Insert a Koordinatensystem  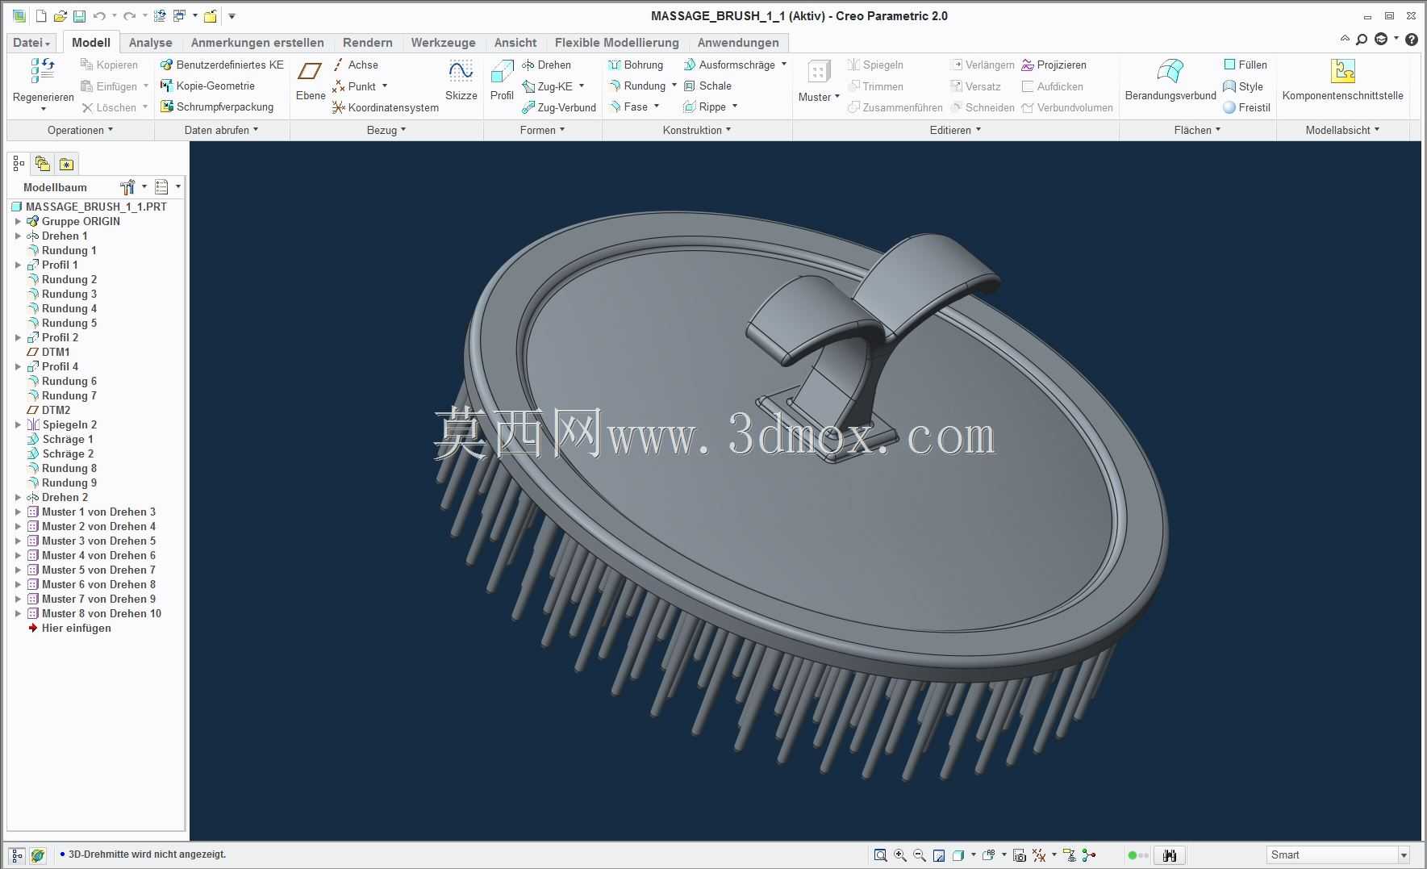tap(385, 107)
